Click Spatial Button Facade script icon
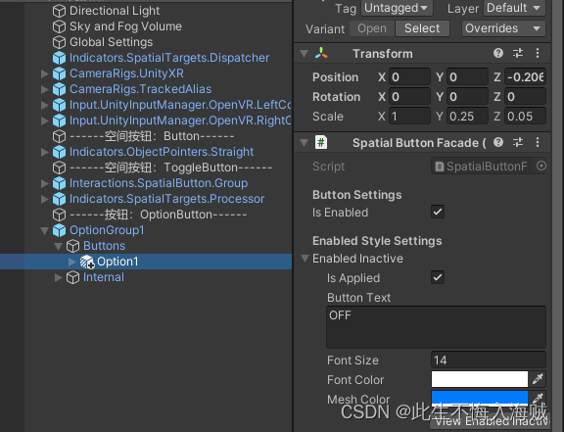Viewport: 564px width, 432px height. 321,142
